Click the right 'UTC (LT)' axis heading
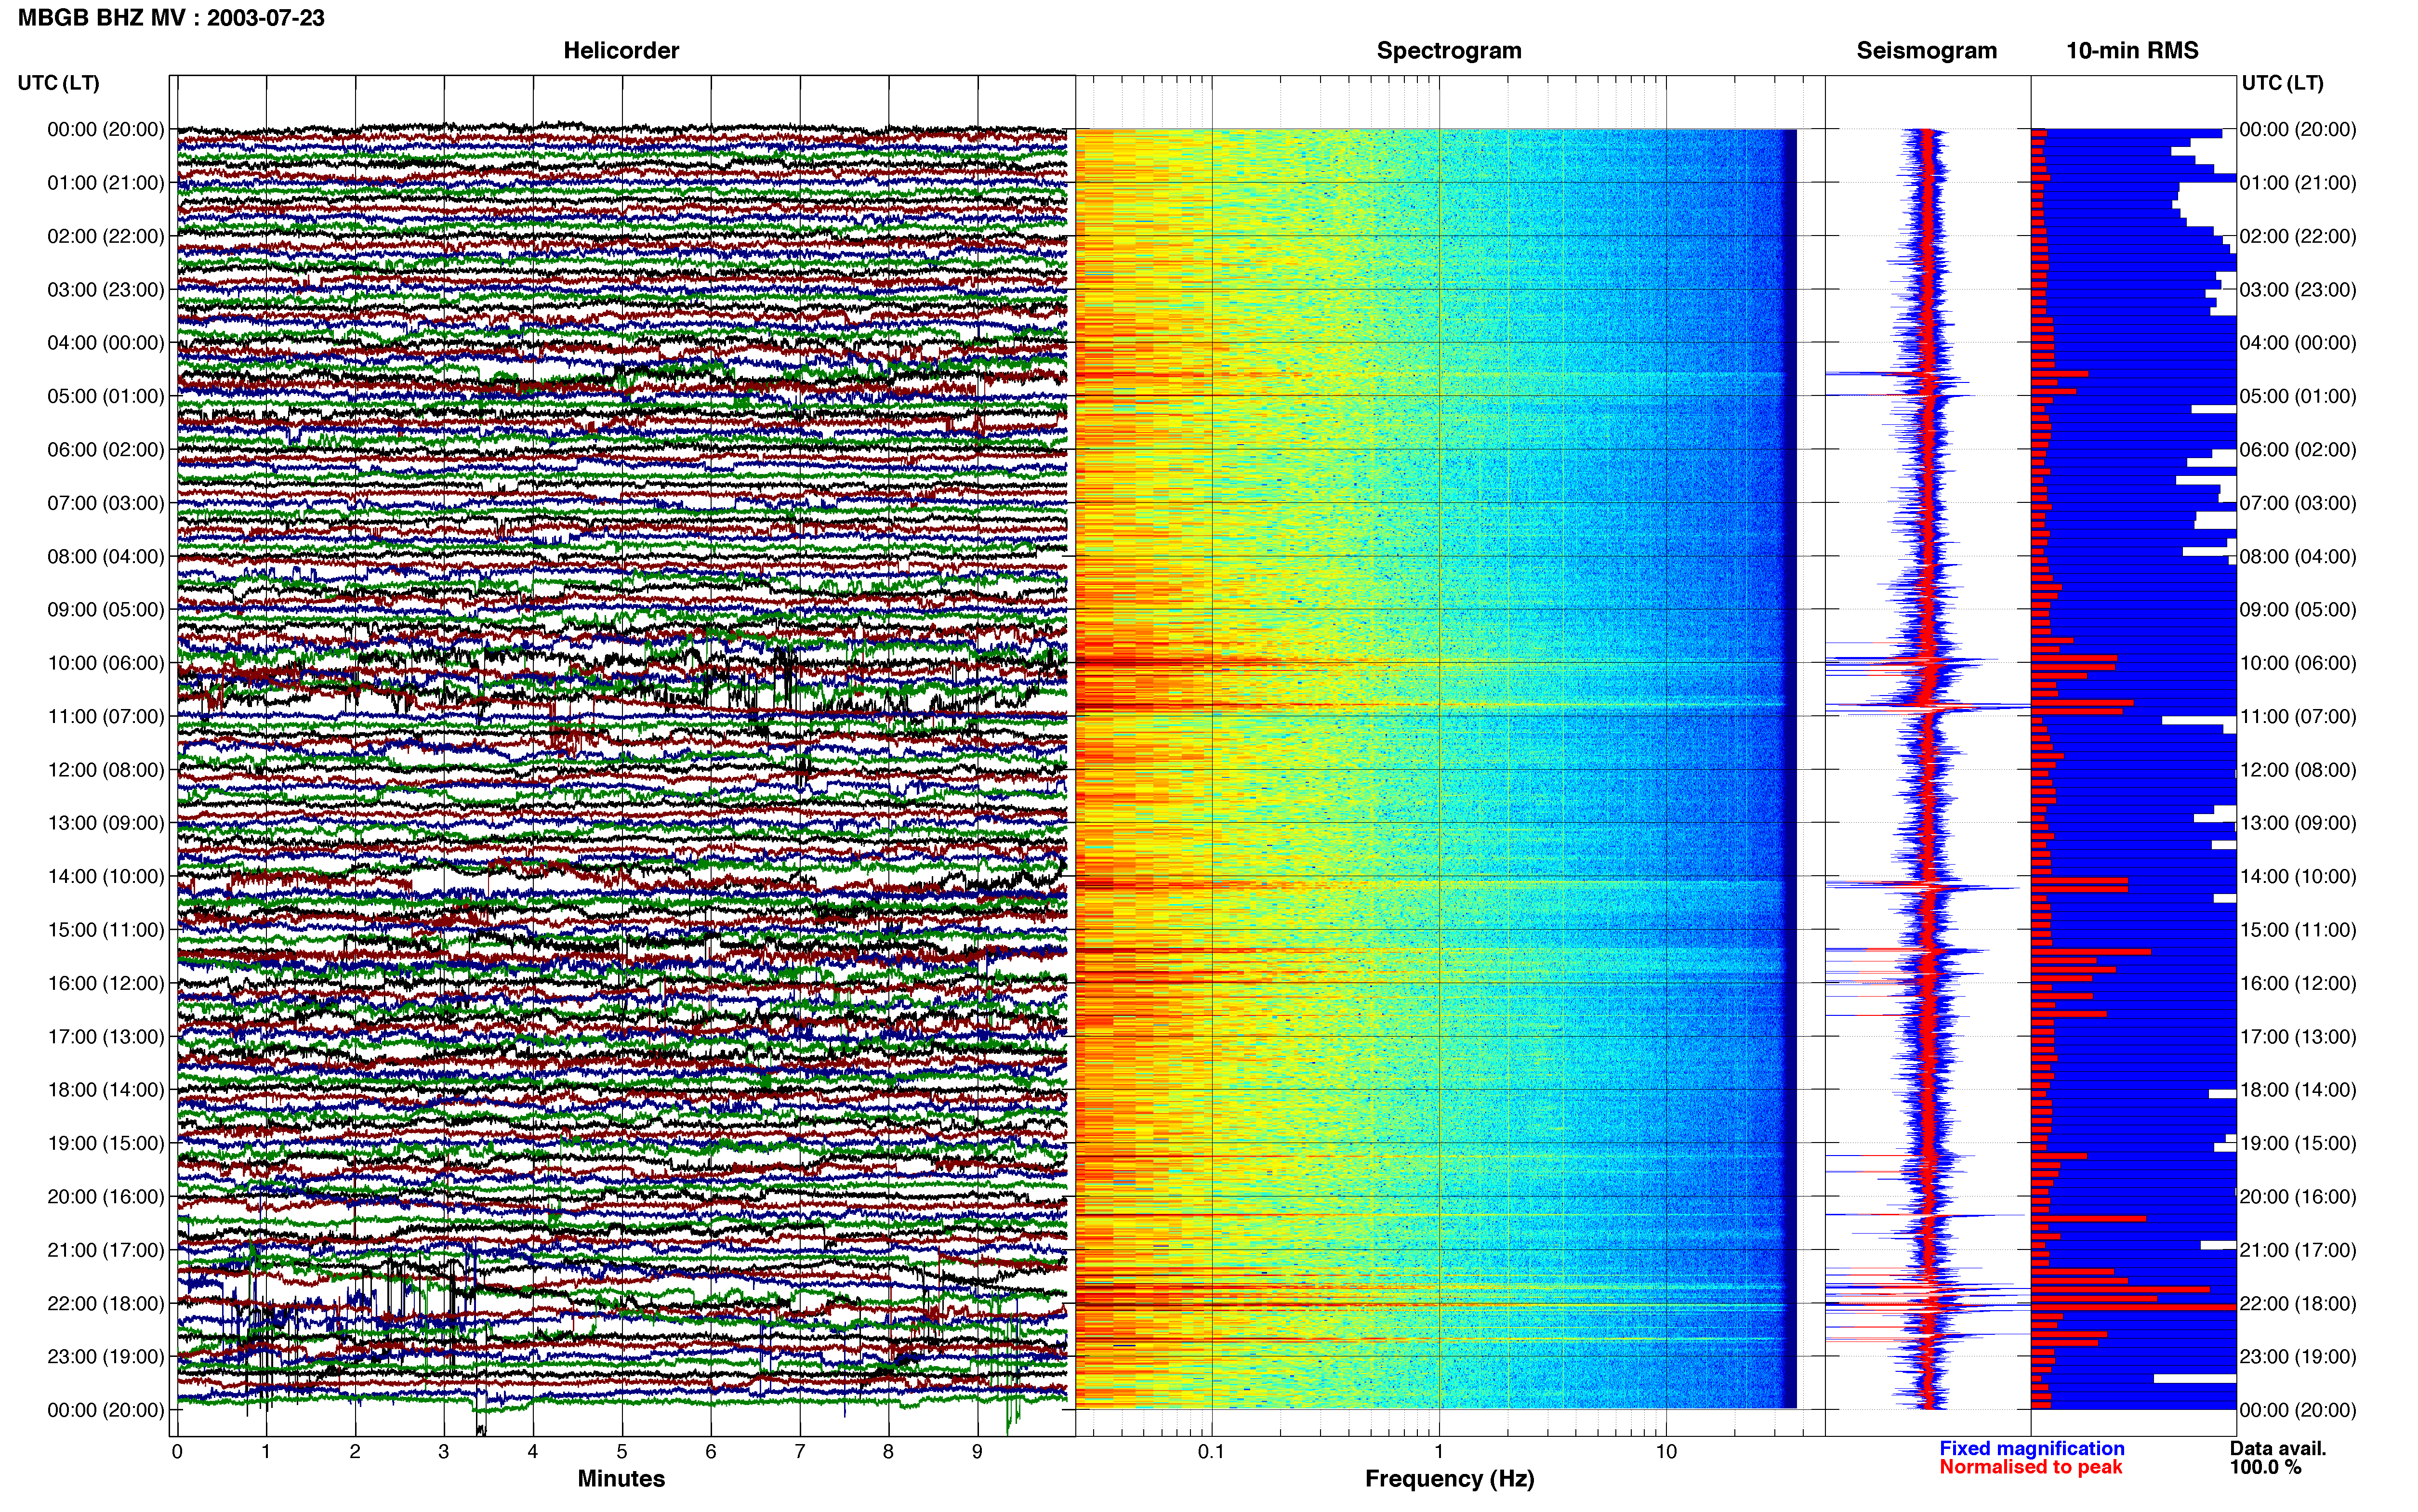Image resolution: width=2418 pixels, height=1512 pixels. pos(2283,83)
